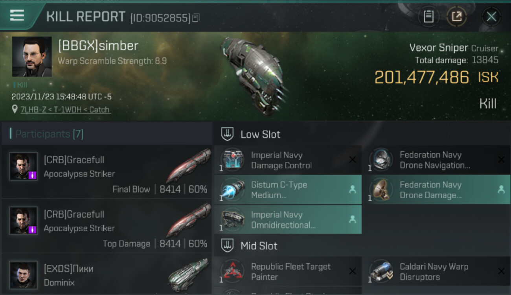The image size is (511, 295).
Task: Open simber's character portrait
Action: click(x=32, y=57)
